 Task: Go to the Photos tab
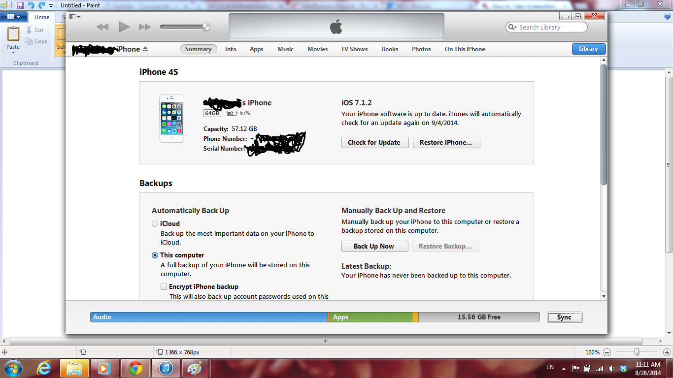click(421, 49)
